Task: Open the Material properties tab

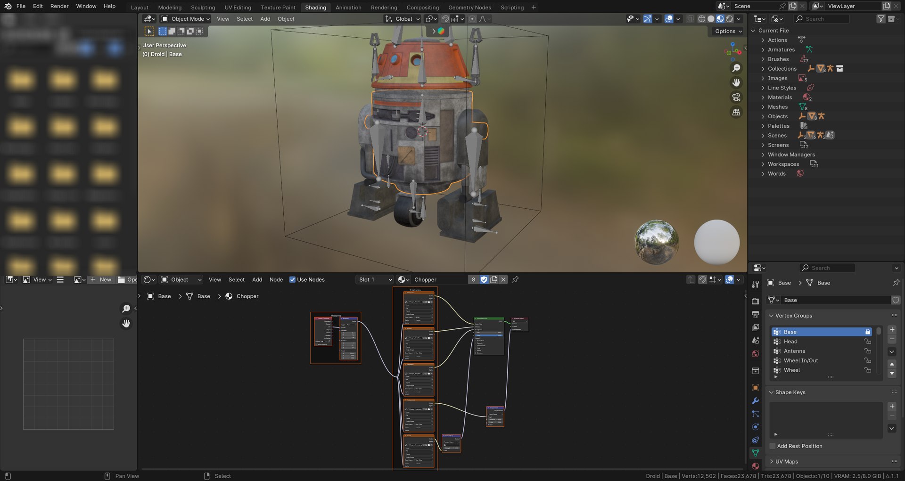Action: click(756, 466)
